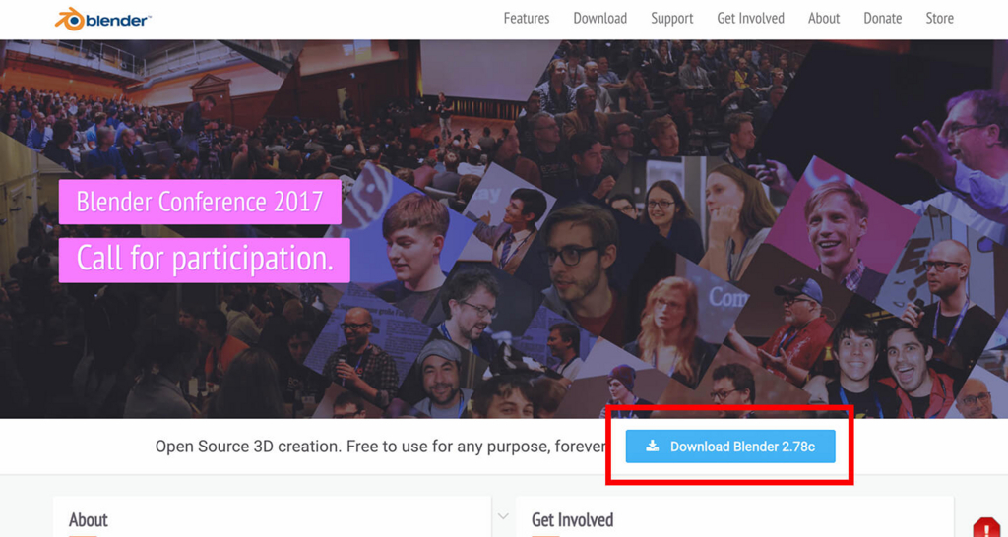Open the Store link in the header
Viewport: 1008px width, 537px height.
(939, 19)
